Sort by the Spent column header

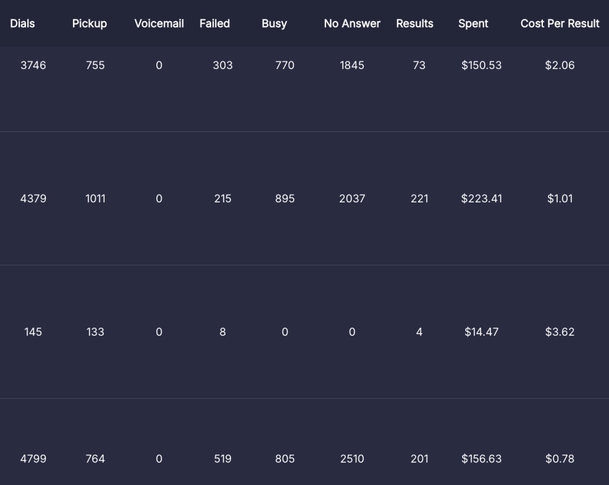pyautogui.click(x=473, y=23)
